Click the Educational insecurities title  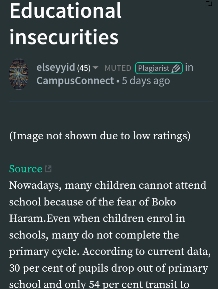(65, 24)
